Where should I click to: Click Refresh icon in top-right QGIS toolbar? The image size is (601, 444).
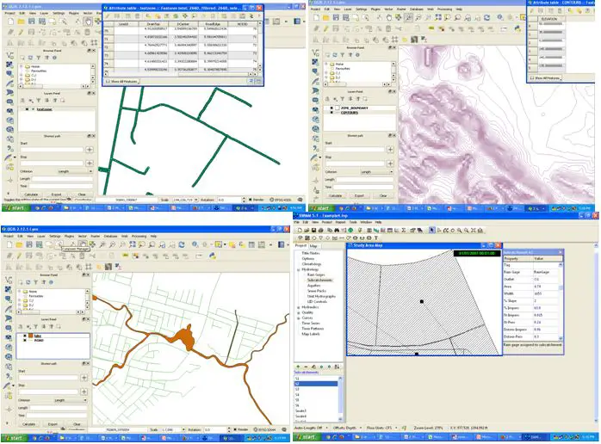coord(486,17)
